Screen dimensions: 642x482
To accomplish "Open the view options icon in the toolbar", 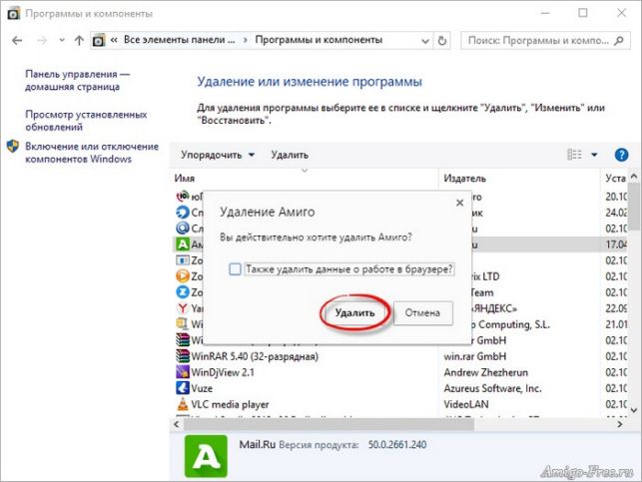I will (574, 155).
